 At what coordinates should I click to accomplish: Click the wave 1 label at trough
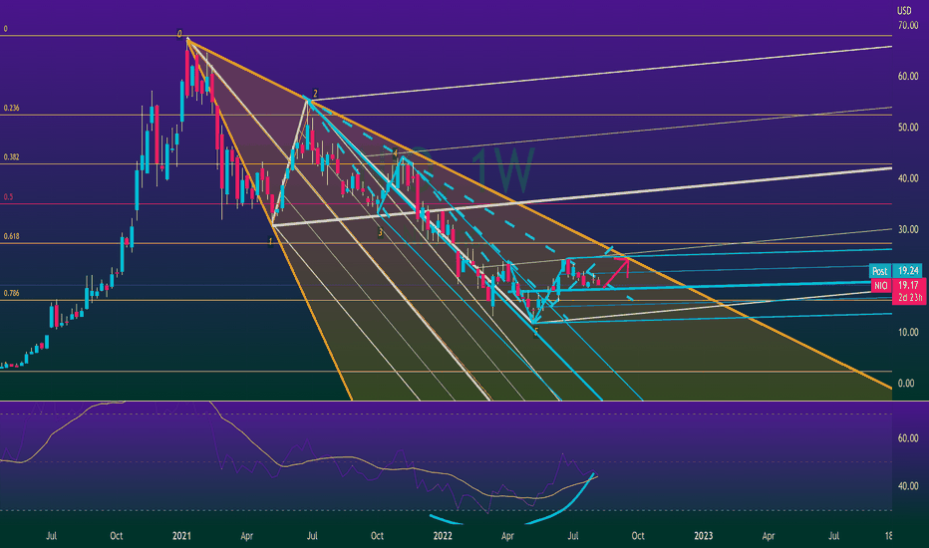[270, 242]
